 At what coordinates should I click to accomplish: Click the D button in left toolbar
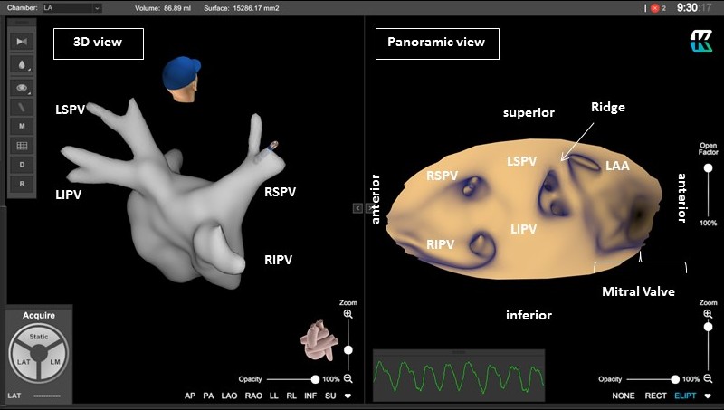22,165
